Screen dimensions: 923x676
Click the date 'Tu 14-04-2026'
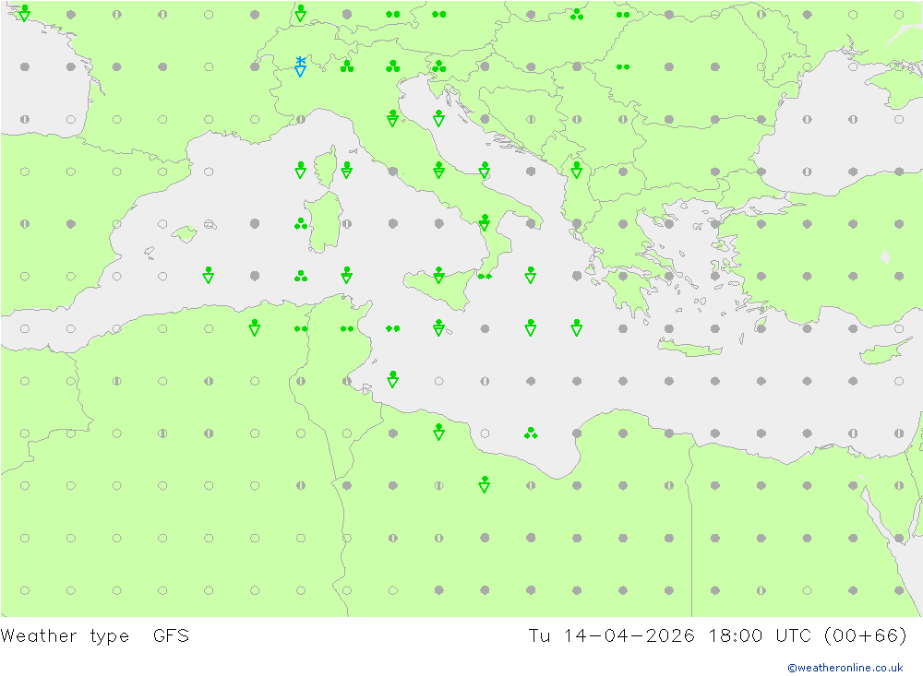tap(611, 636)
